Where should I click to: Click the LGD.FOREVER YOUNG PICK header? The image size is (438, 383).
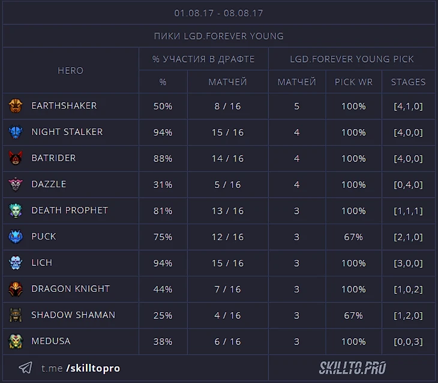[352, 59]
